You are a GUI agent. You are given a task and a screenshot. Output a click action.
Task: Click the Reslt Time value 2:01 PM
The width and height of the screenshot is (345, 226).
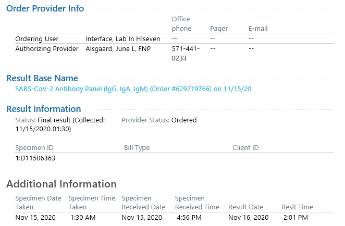pyautogui.click(x=295, y=218)
